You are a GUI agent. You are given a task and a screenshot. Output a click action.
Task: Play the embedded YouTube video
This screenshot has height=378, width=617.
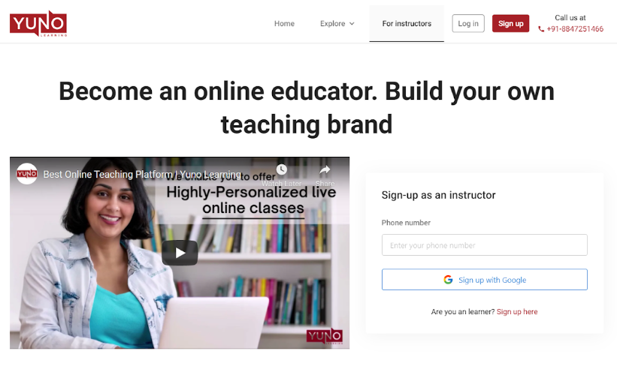point(180,253)
